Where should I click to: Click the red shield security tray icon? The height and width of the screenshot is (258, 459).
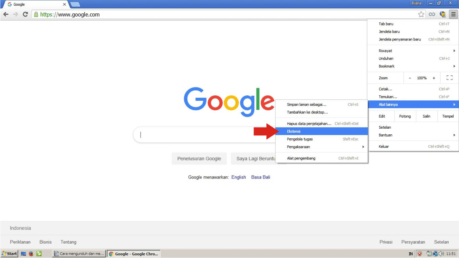(x=420, y=254)
